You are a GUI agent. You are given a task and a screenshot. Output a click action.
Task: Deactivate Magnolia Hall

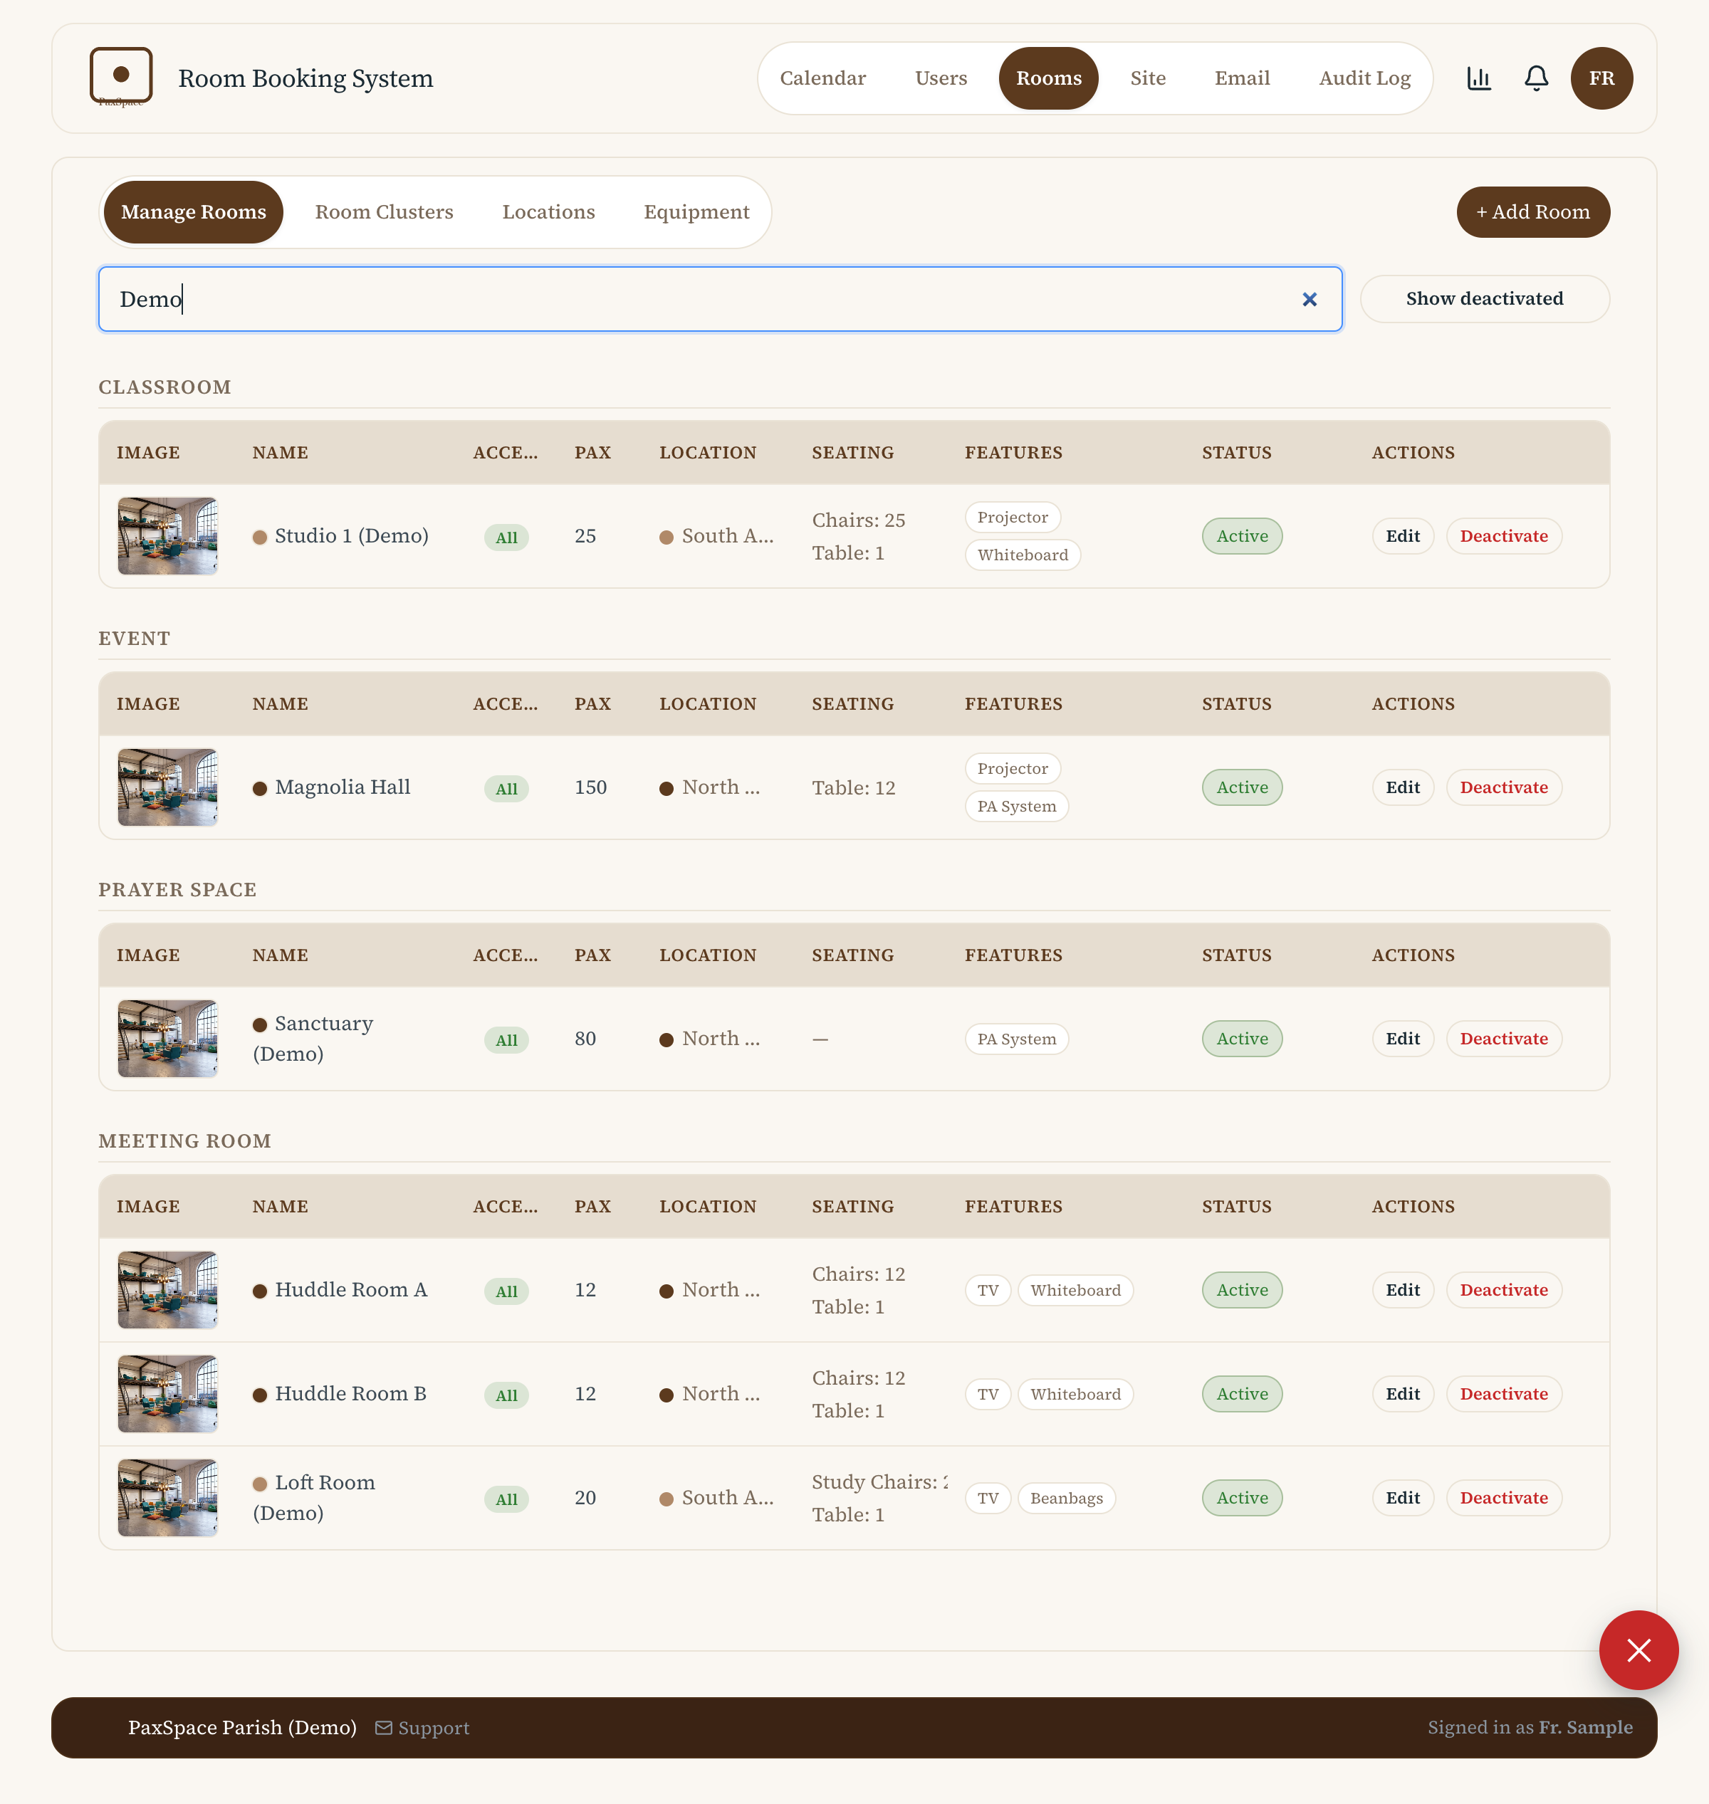[1503, 787]
